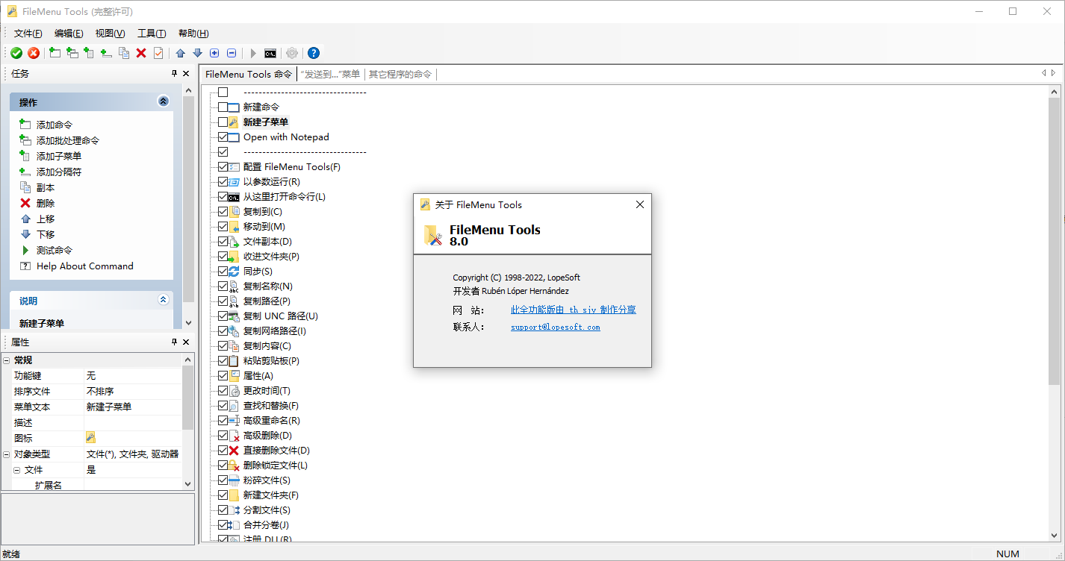Click the th_sjy website link in About dialog
This screenshot has width=1065, height=561.
tap(574, 310)
